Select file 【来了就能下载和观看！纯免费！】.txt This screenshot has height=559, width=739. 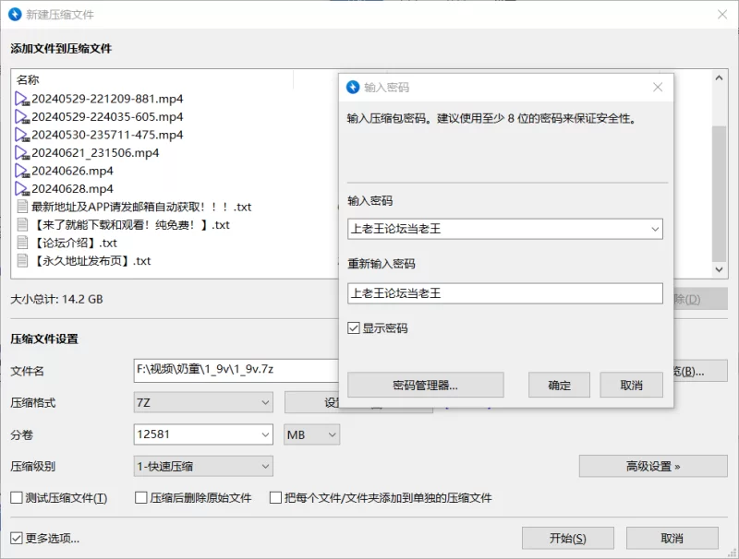130,225
